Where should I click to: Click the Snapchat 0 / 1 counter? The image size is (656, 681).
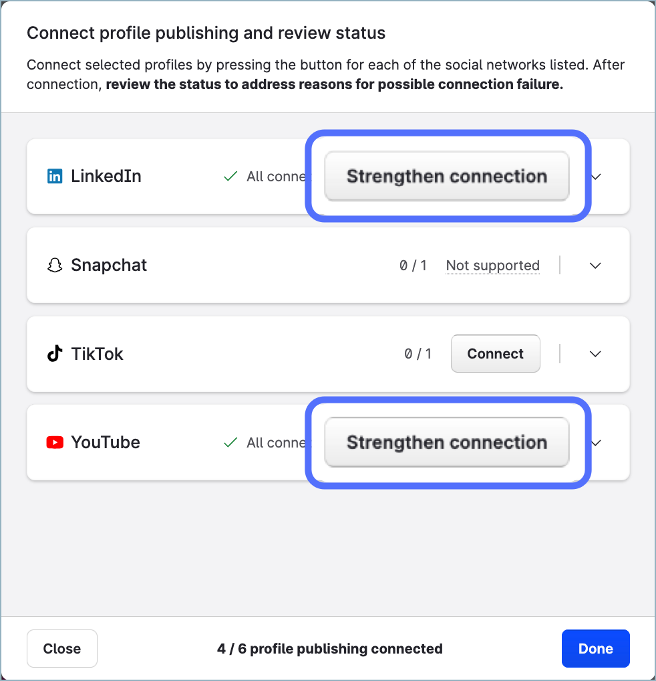coord(413,266)
